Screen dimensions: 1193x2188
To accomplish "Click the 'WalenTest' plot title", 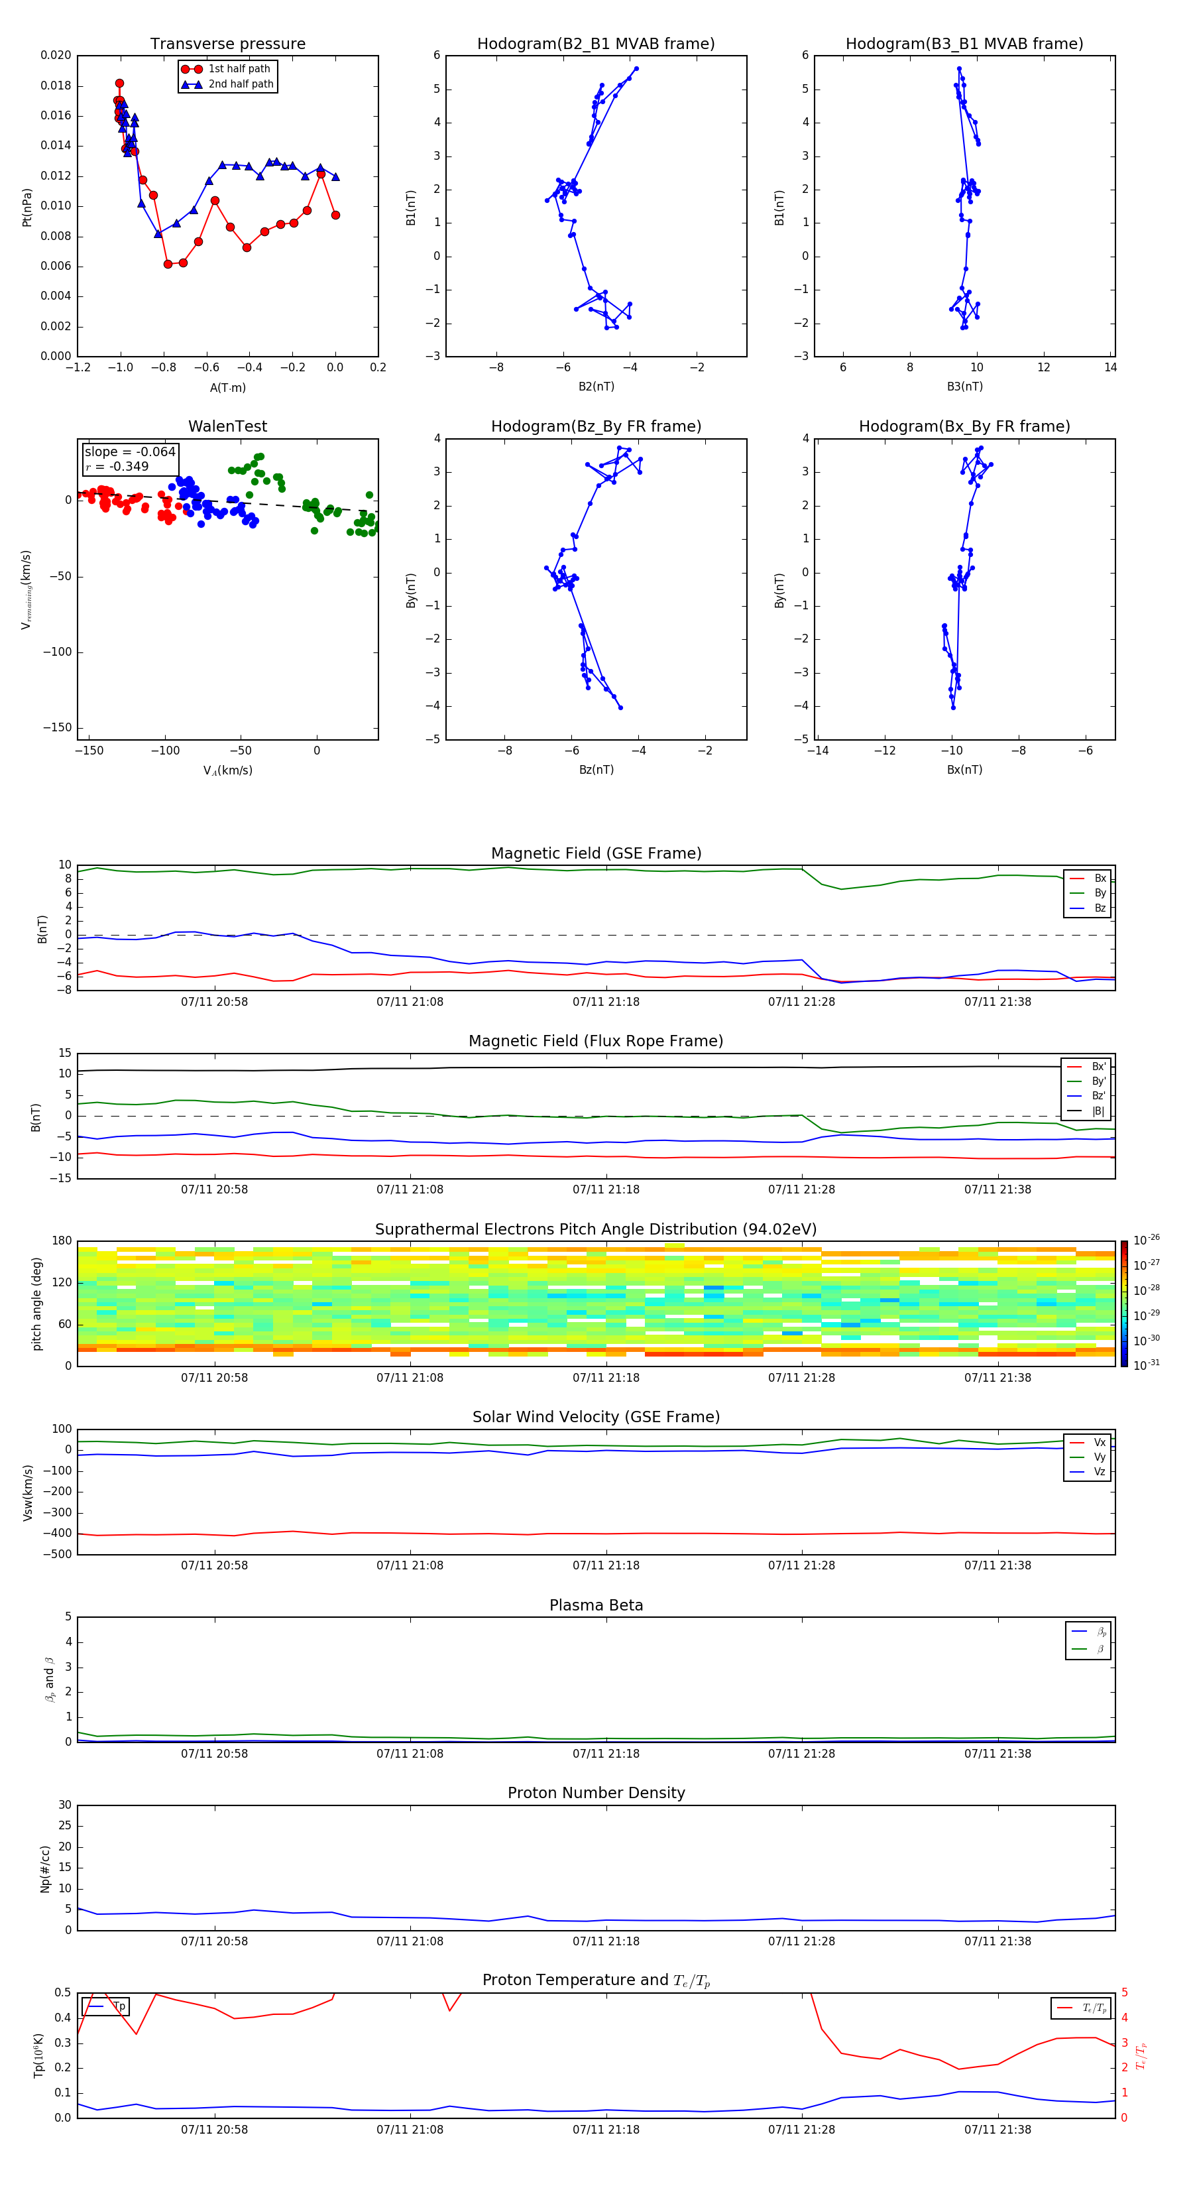I will 227,426.
